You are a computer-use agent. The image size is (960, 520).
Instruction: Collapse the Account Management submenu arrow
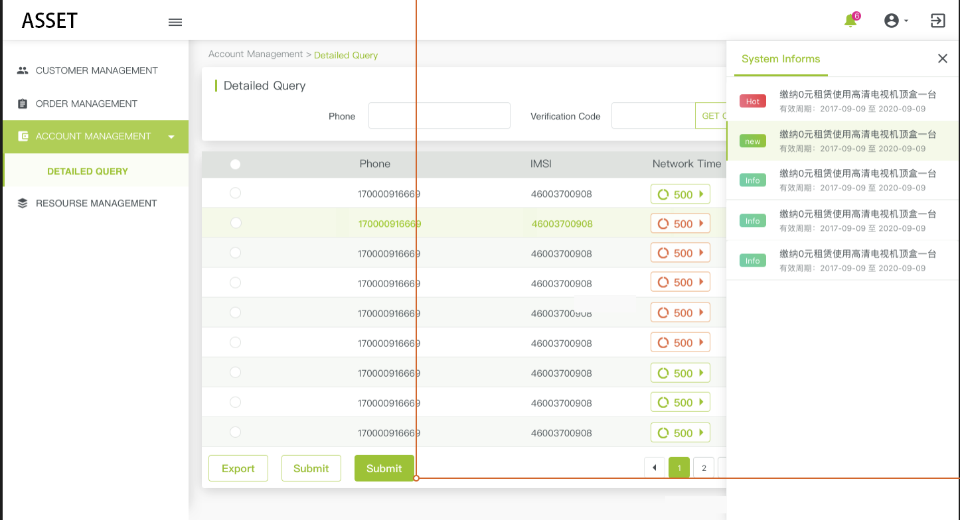tap(171, 137)
